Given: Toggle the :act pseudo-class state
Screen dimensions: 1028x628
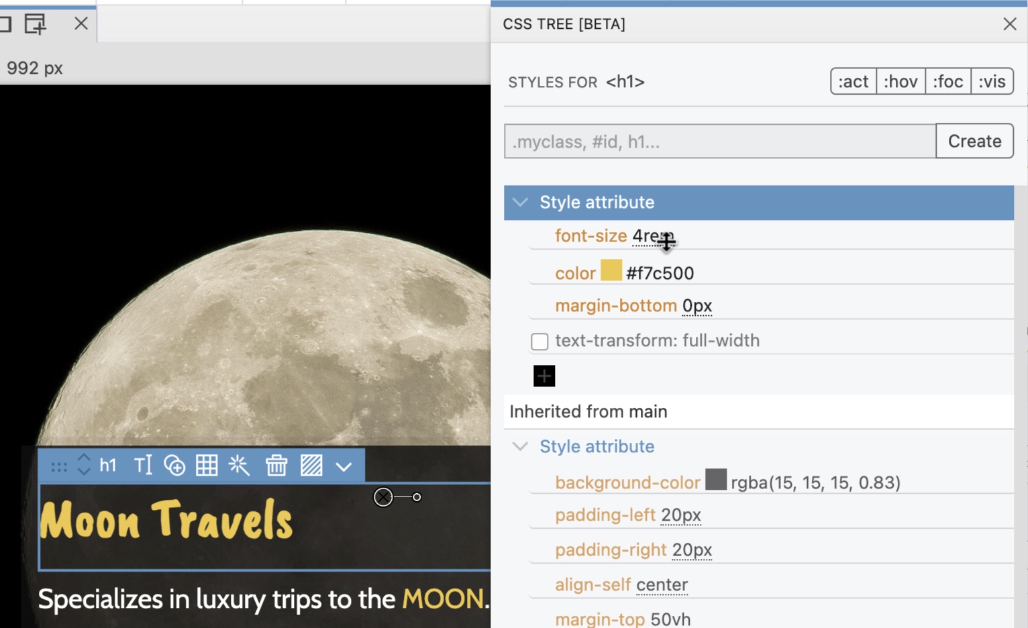Looking at the screenshot, I should point(854,81).
